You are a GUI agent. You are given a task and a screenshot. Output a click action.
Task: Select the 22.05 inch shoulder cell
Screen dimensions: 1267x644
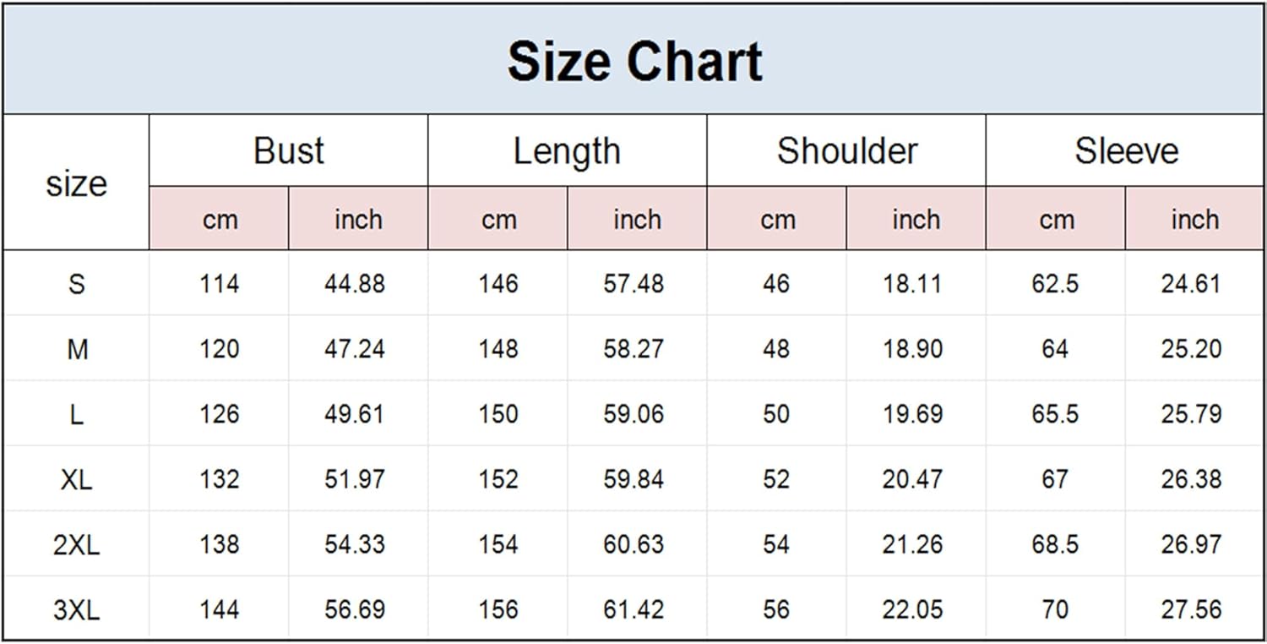pos(912,610)
